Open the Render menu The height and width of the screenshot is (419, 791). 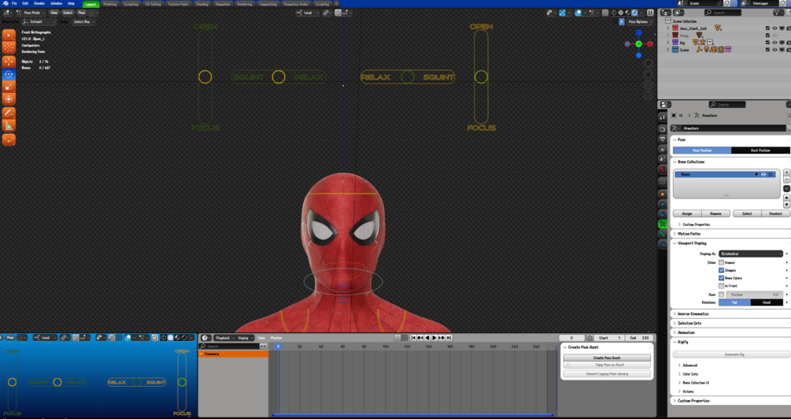(x=39, y=3)
